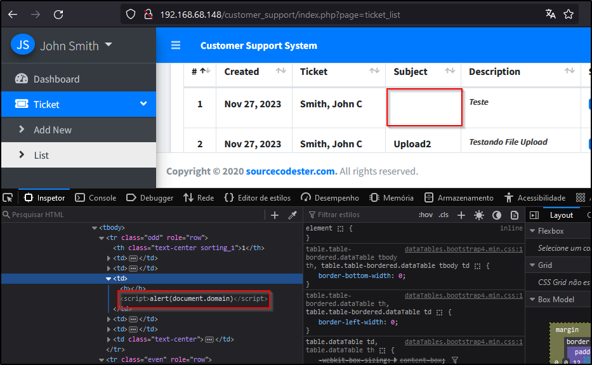The width and height of the screenshot is (592, 365).
Task: Collapse the Ticket menu chevron
Action: (143, 103)
